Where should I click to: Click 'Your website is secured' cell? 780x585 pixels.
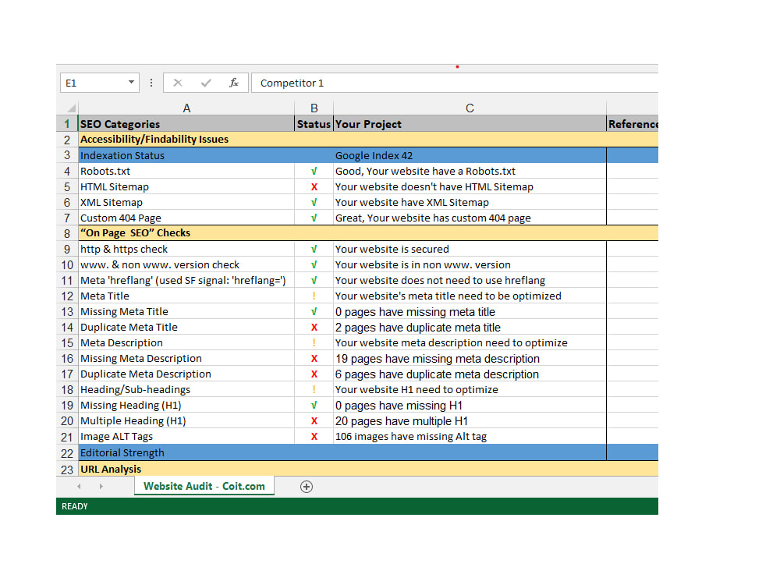point(470,249)
